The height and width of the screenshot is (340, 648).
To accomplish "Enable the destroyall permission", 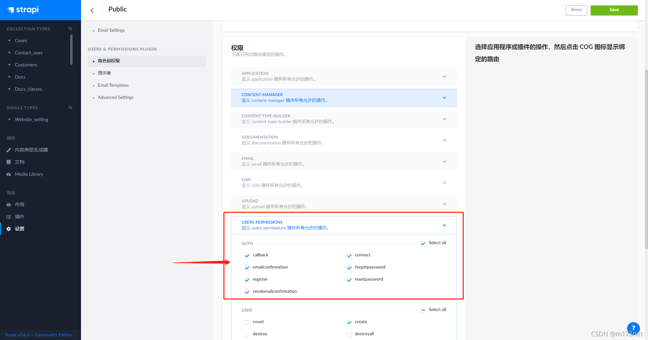I will click(349, 334).
